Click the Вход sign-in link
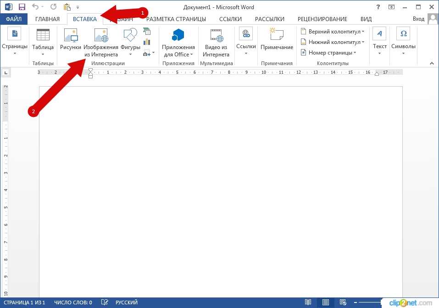This screenshot has height=308, width=439. pyautogui.click(x=418, y=19)
